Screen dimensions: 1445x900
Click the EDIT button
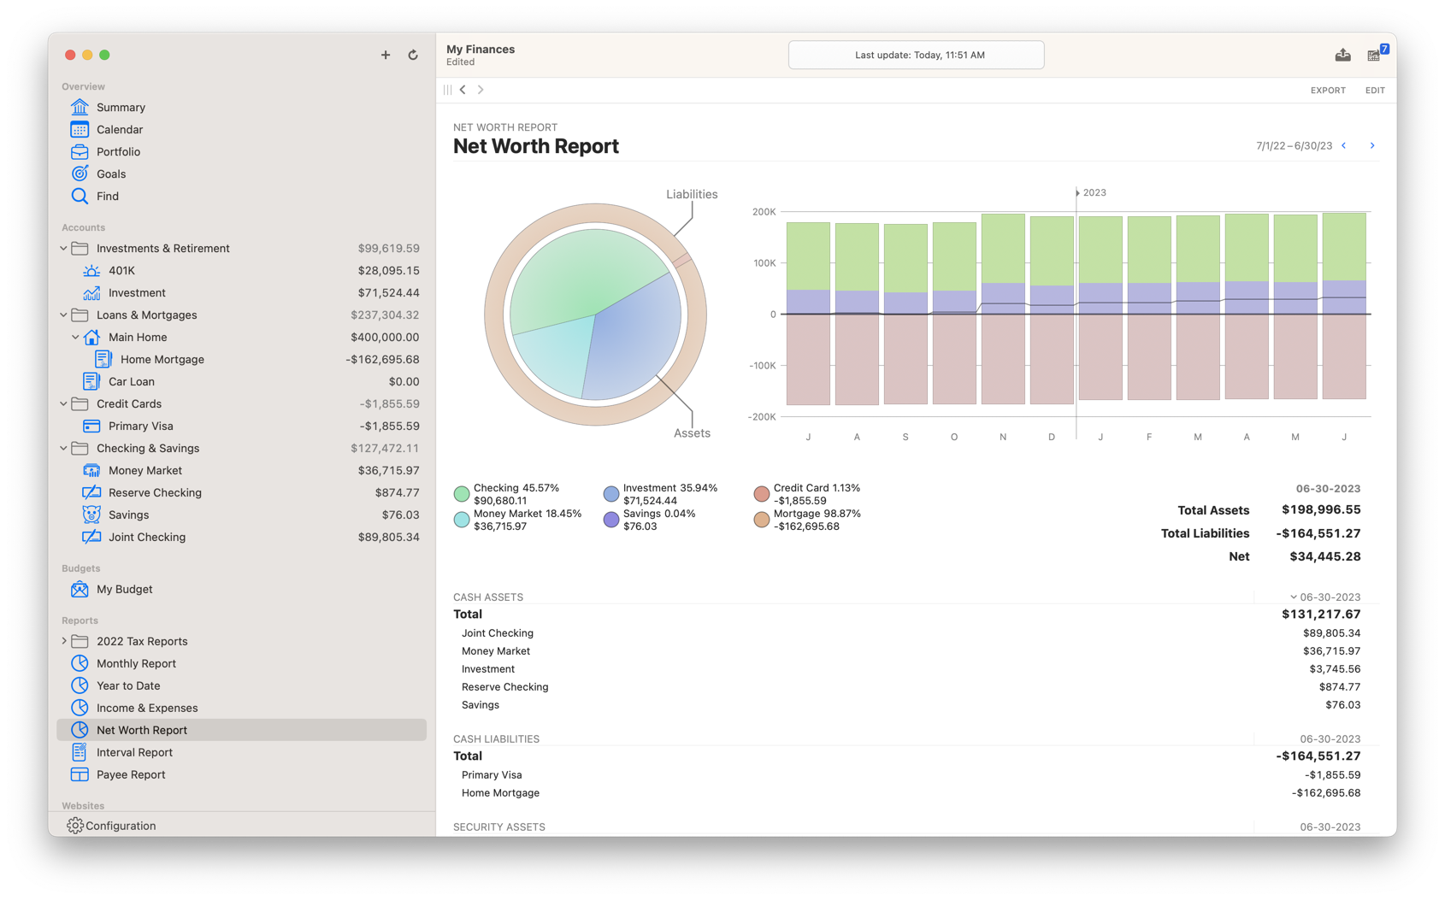coord(1375,90)
